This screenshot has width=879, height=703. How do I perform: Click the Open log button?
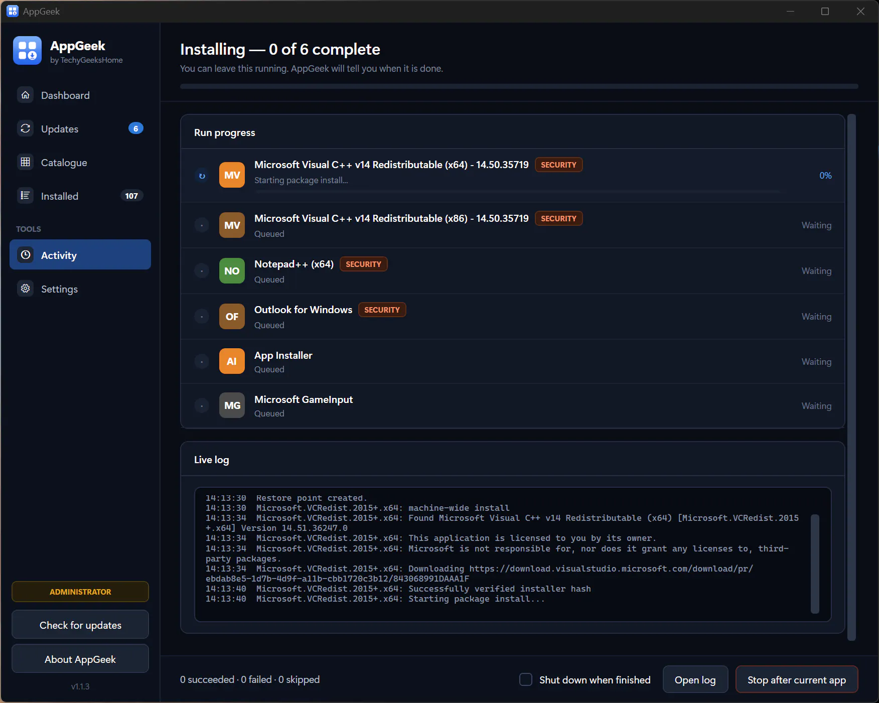tap(695, 679)
